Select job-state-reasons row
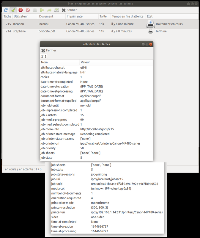The width and height of the screenshot is (200, 238). coord(107,174)
